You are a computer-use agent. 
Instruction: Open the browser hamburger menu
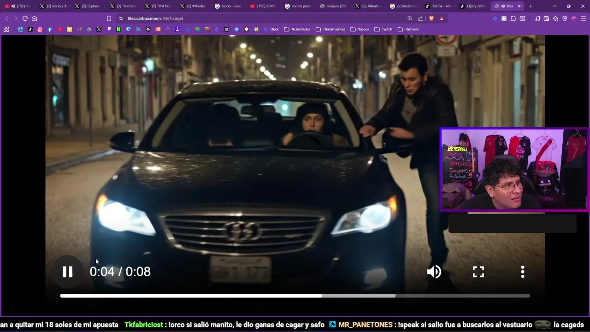tap(583, 18)
